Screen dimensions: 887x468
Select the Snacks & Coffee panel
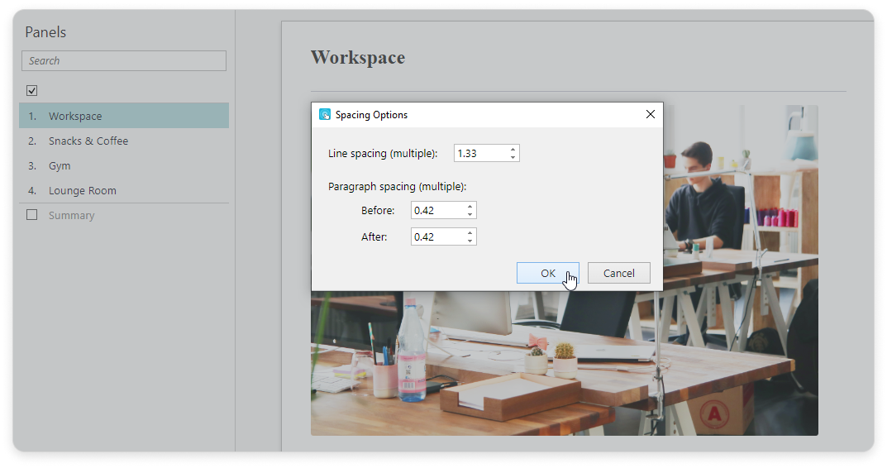tap(88, 141)
